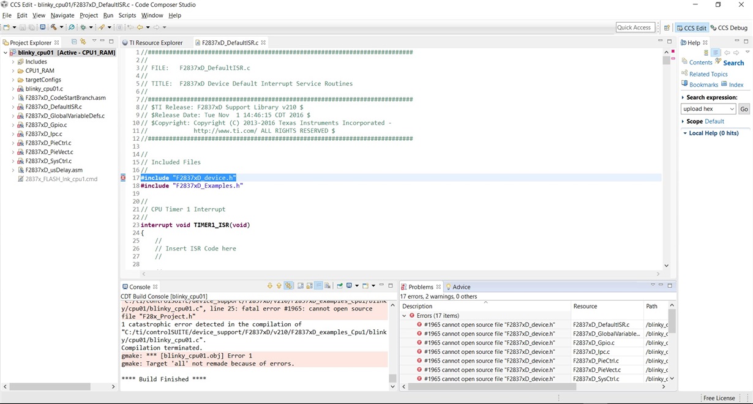753x404 pixels.
Task: Click the pencil toolbar icon next to debug
Action: (101, 27)
